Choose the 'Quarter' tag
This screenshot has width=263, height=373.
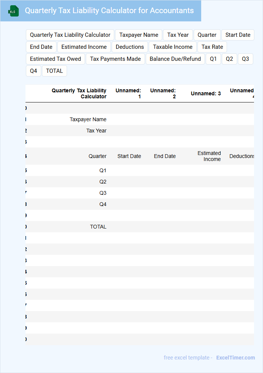tap(207, 35)
